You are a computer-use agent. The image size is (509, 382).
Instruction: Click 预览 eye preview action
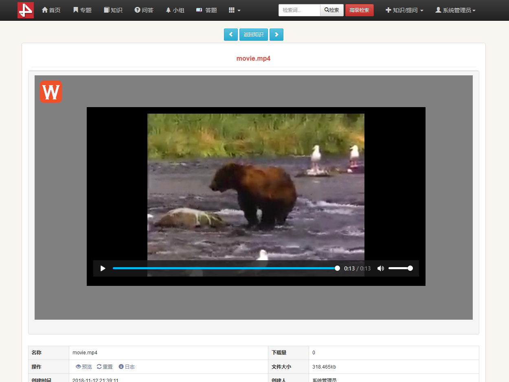[84, 367]
